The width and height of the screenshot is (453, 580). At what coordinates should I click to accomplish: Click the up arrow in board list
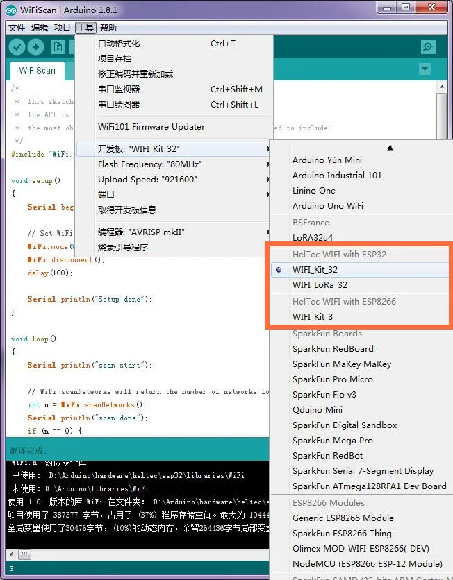coord(390,148)
